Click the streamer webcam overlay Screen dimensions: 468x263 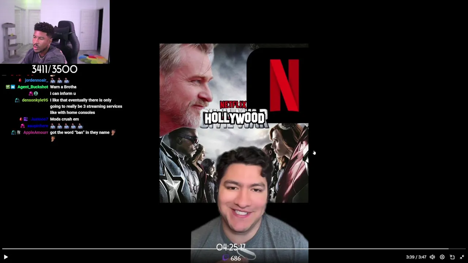coord(55,32)
